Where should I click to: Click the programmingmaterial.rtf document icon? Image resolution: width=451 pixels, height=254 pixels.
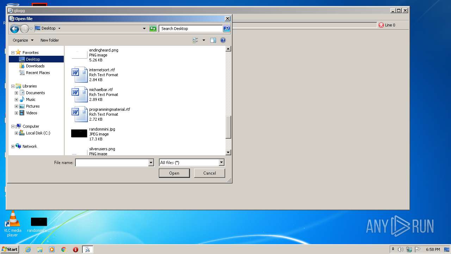(x=79, y=114)
